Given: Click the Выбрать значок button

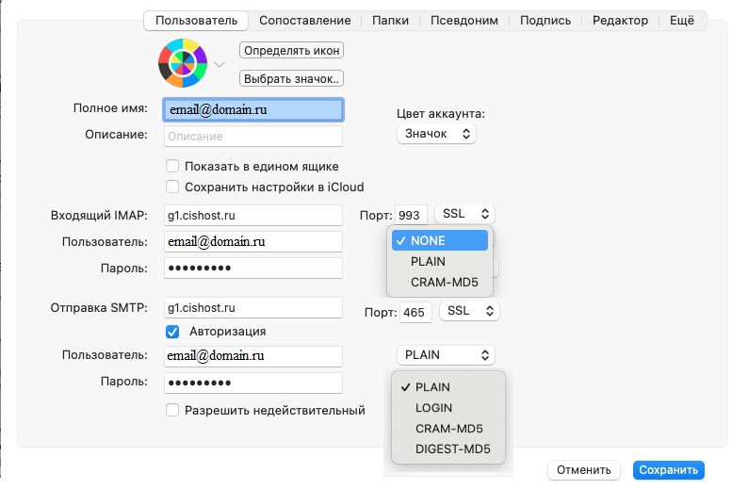Looking at the screenshot, I should click(291, 78).
